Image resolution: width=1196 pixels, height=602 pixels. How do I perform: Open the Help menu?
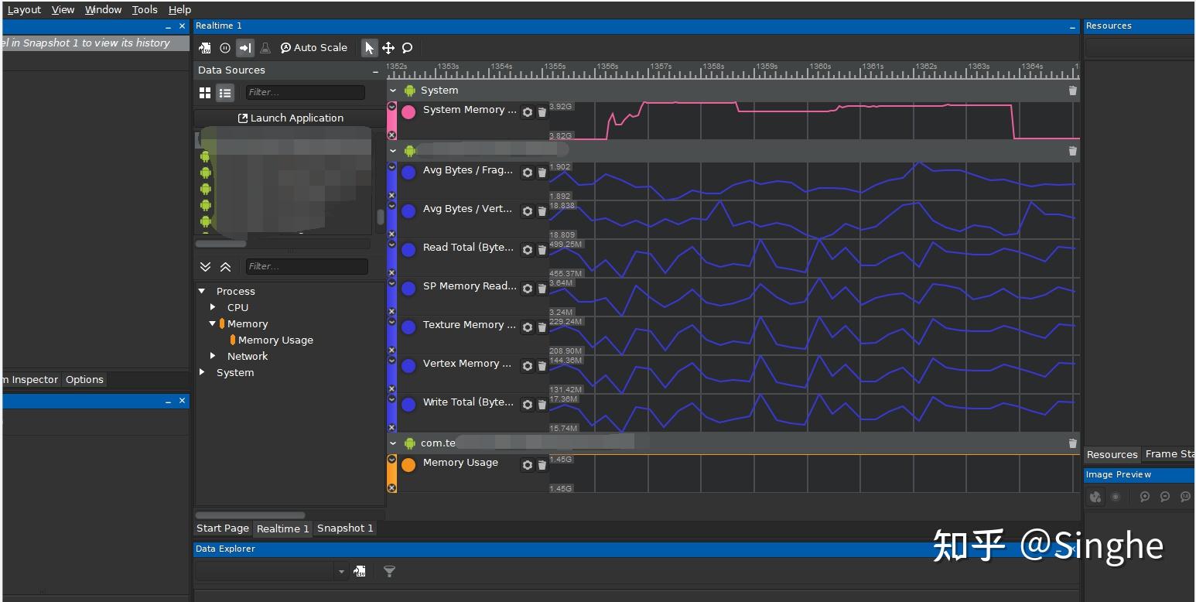click(179, 10)
